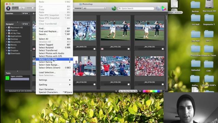Click the red flag icon under _SM_0705.CR2
The width and height of the screenshot is (218, 123).
coord(102,49)
